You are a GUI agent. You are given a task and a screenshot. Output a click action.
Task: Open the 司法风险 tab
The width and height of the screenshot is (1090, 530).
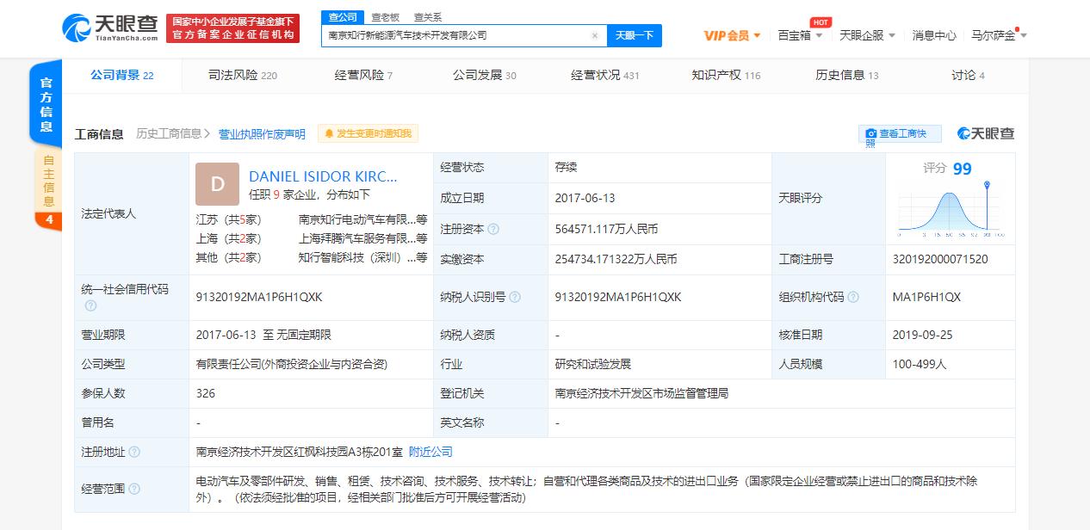pyautogui.click(x=242, y=75)
